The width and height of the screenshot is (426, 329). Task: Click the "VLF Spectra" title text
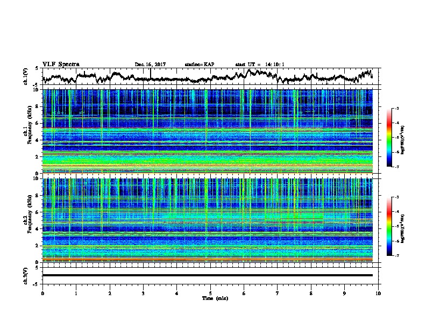61,65
